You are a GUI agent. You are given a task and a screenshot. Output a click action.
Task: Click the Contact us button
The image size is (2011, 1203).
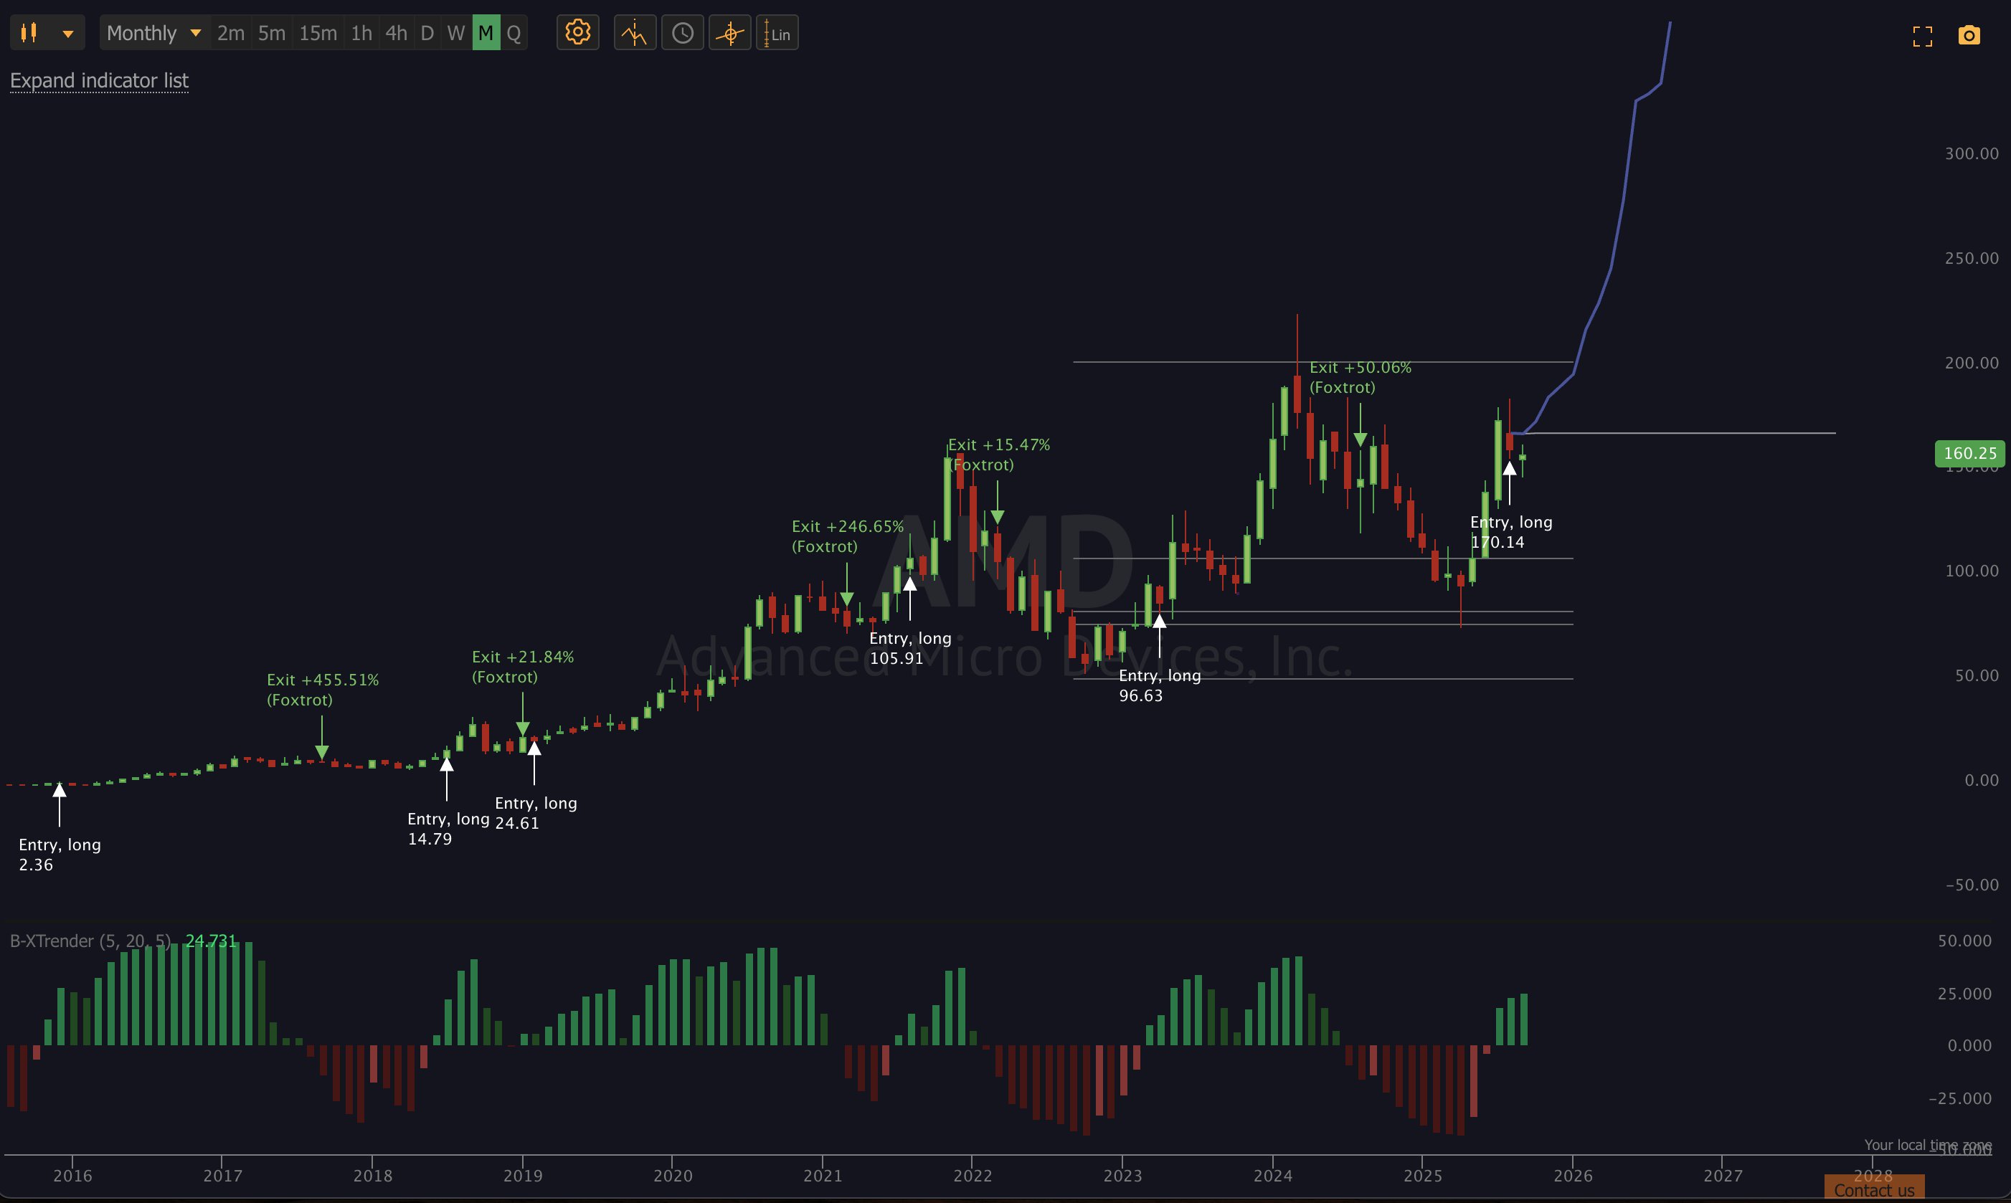(x=1873, y=1190)
